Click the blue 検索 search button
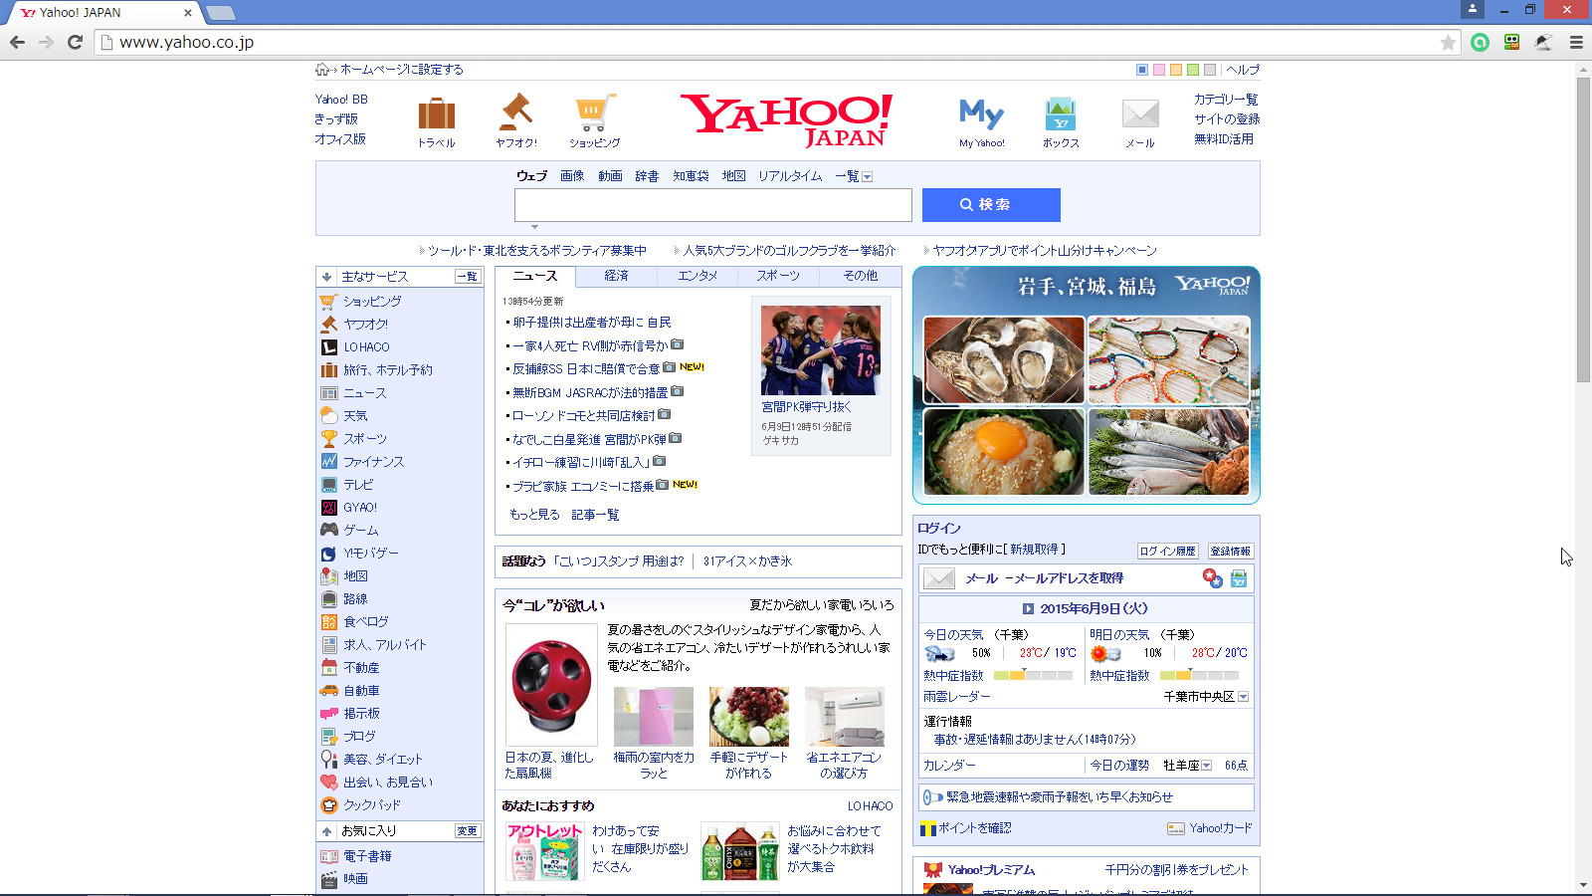 (x=991, y=205)
